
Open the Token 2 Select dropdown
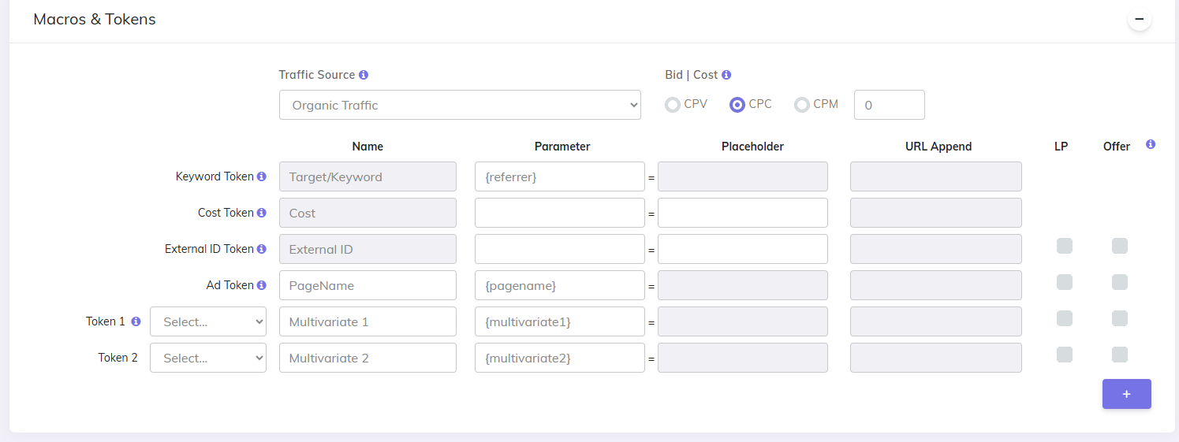point(208,358)
